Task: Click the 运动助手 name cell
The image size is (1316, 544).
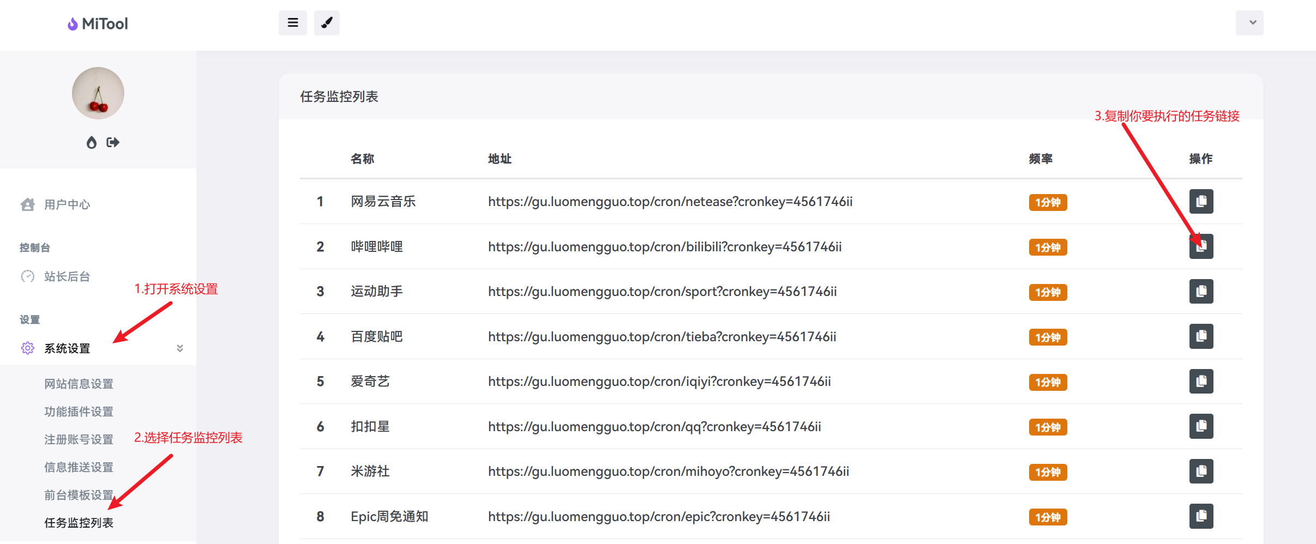Action: (x=377, y=292)
